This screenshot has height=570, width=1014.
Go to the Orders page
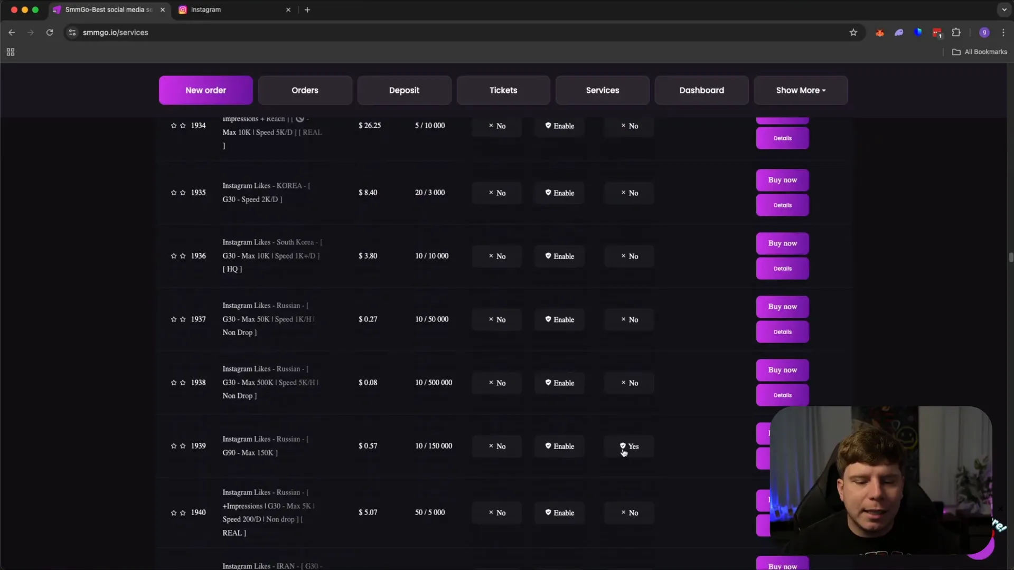tap(305, 90)
